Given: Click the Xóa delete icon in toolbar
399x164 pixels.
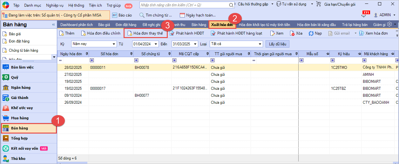Looking at the screenshot, I should [292, 33].
